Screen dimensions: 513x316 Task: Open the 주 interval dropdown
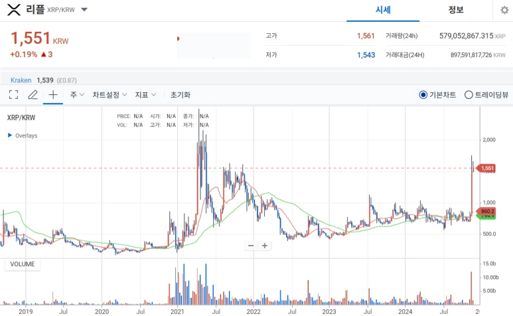point(77,95)
